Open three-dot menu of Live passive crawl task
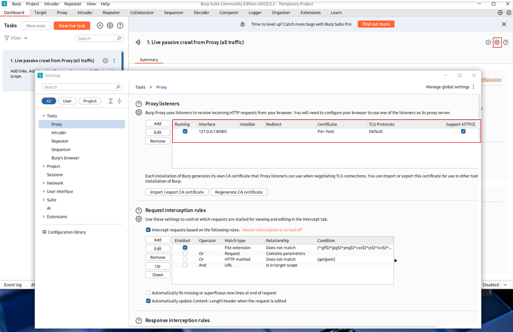The width and height of the screenshot is (513, 332). 114,60
